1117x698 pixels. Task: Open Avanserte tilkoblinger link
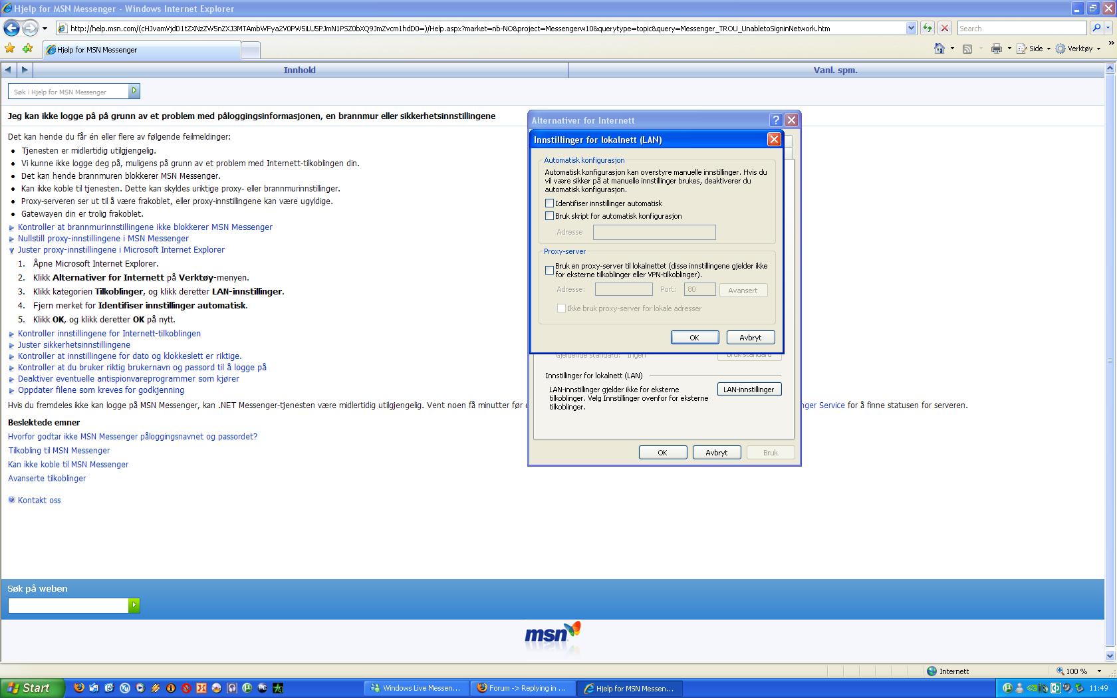(x=47, y=478)
